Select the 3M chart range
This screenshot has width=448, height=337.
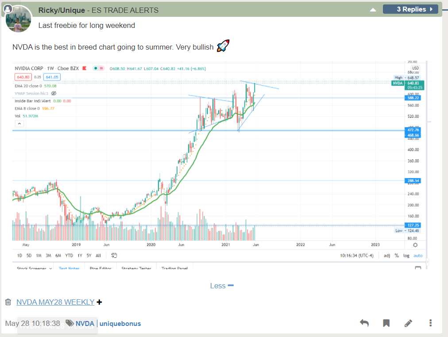[x=48, y=256]
